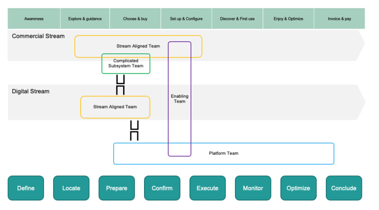The width and height of the screenshot is (379, 210).
Task: Select the Discover & First use header
Action: coord(237,18)
